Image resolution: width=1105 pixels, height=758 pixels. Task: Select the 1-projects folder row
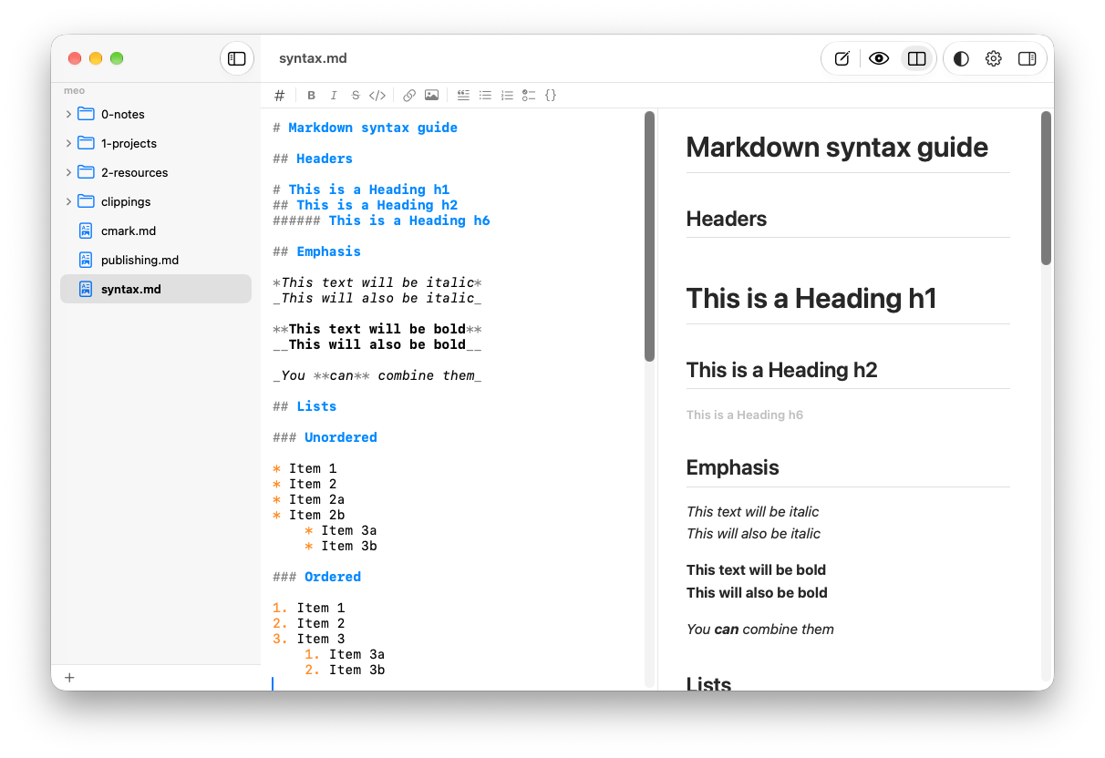click(156, 143)
